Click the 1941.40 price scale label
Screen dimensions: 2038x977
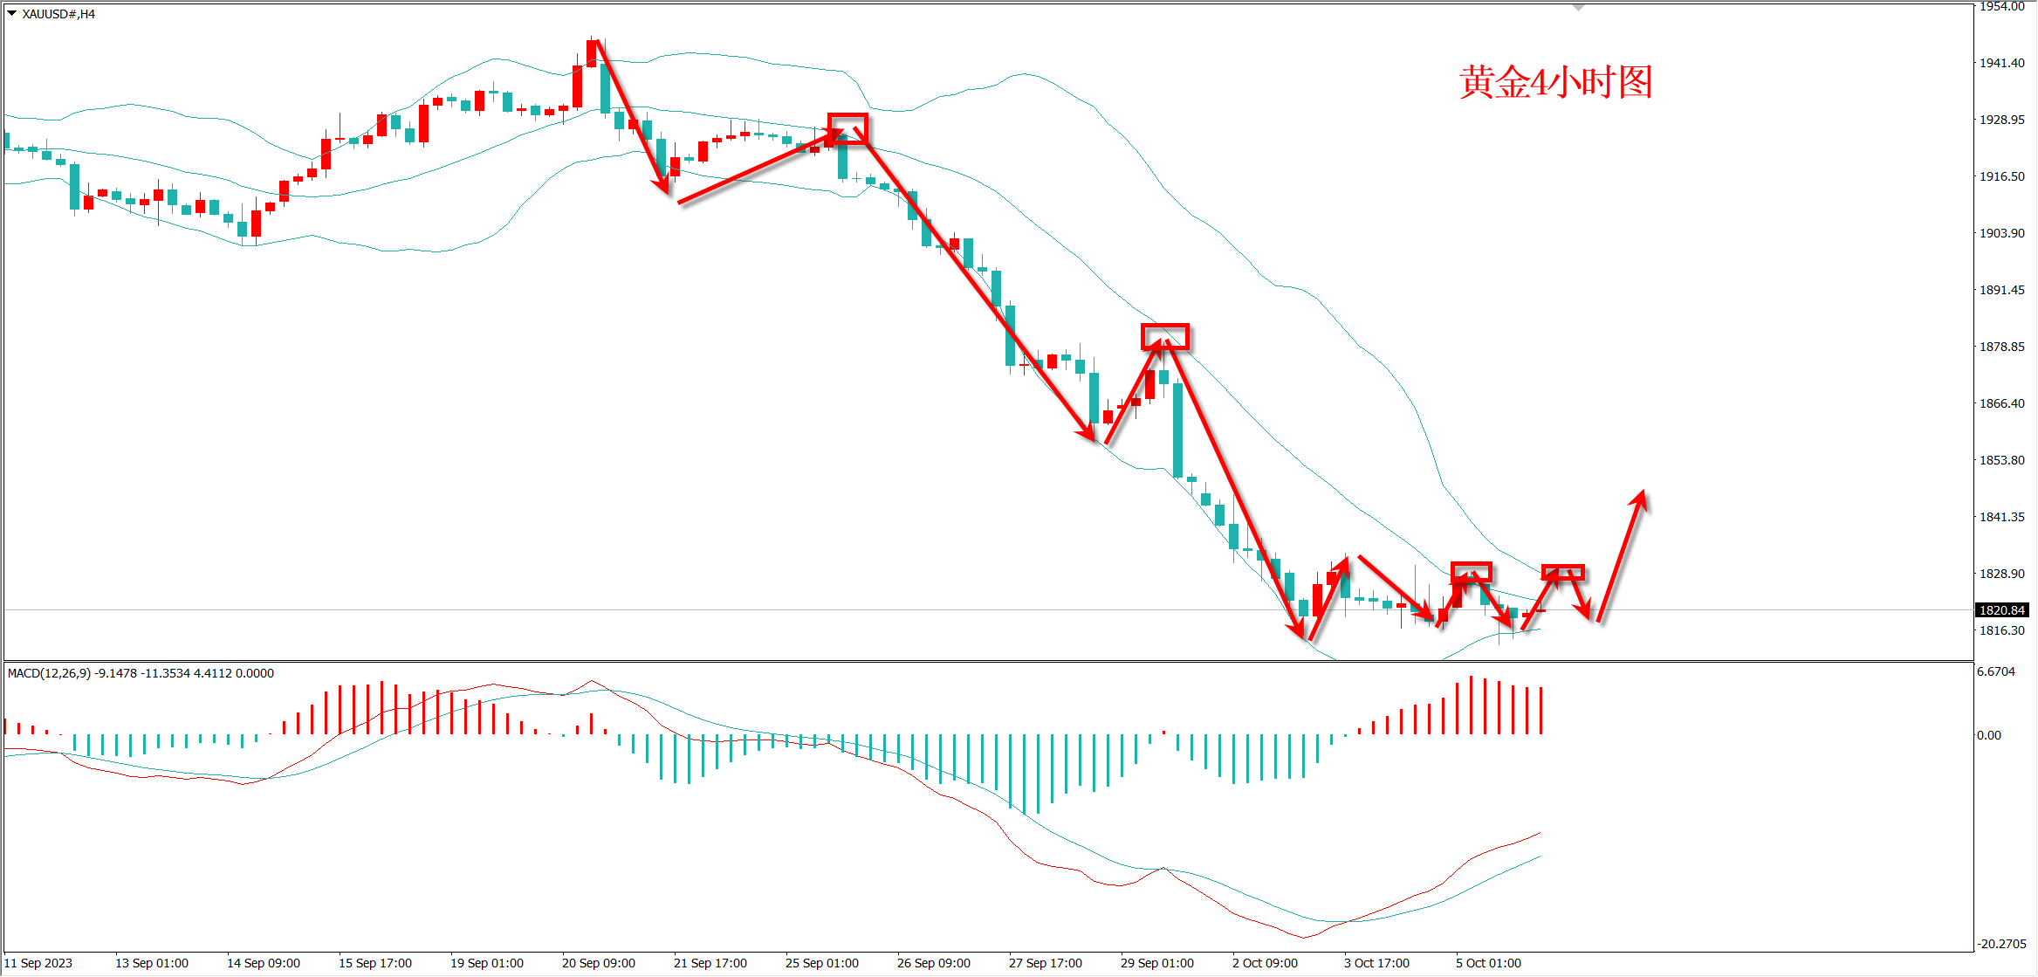(x=2001, y=63)
